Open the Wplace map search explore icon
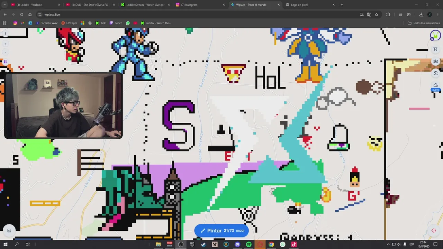Screen dimensions: 443x249 pyautogui.click(x=435, y=73)
